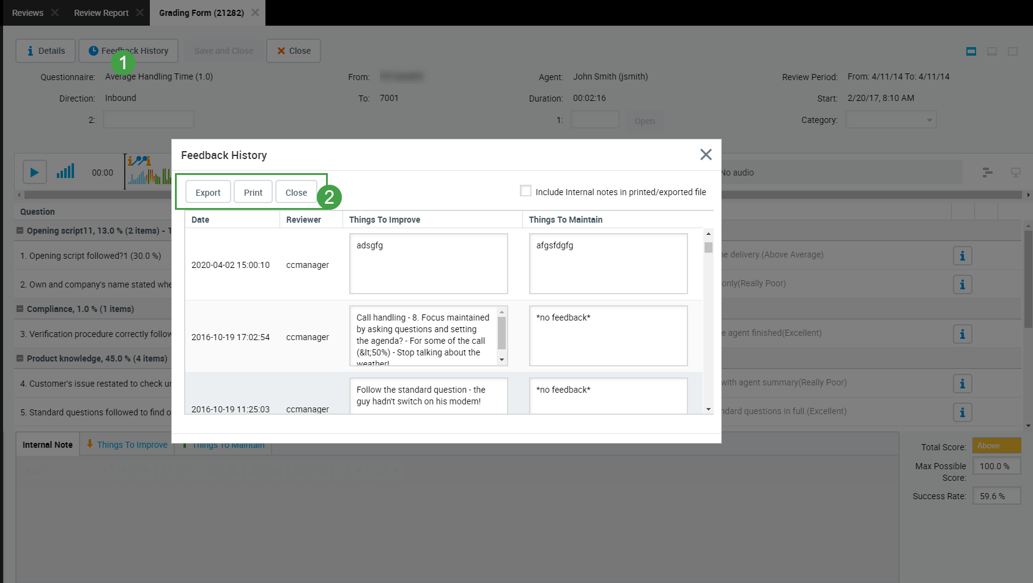
Task: Select the first blue layout view icon
Action: click(971, 51)
